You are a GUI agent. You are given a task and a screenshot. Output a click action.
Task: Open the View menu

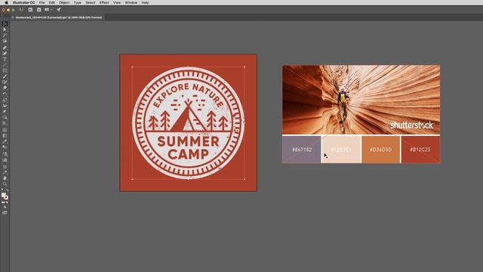coord(117,2)
